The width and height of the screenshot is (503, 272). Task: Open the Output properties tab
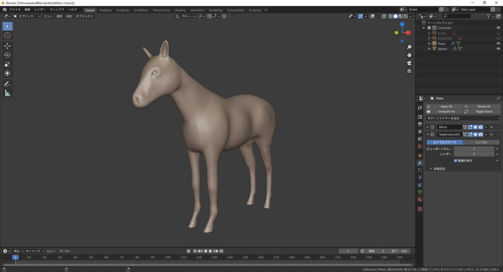click(x=420, y=124)
